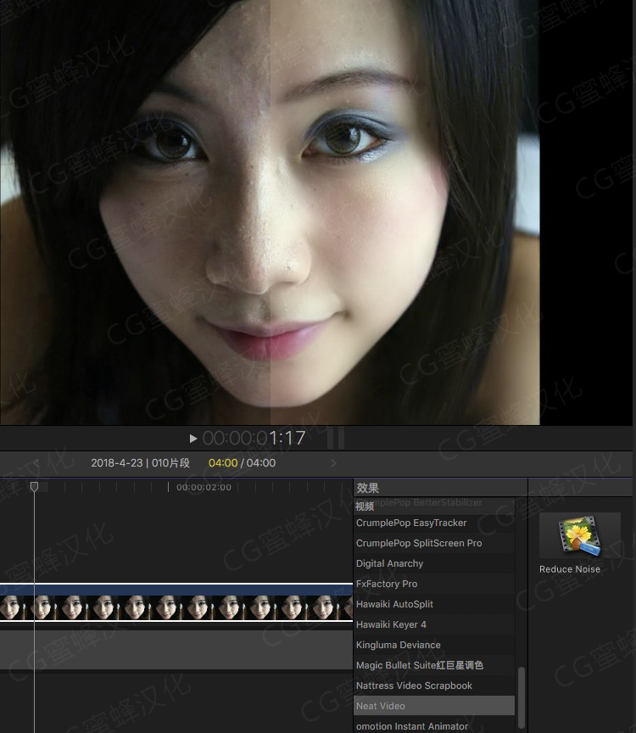Viewport: 636px width, 733px height.
Task: Click the viewer preview image
Action: coord(270,212)
